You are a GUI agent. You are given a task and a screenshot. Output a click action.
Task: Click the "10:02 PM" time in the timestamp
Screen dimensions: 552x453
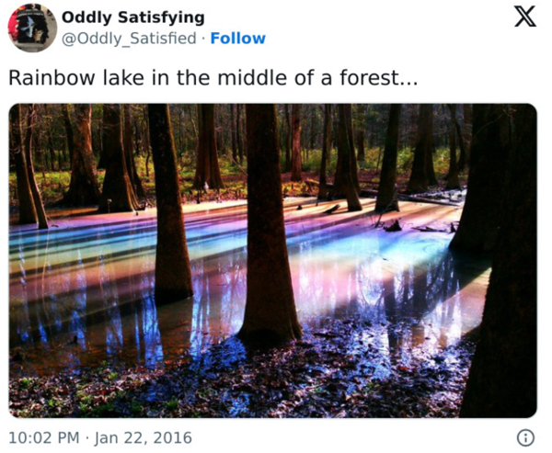click(x=43, y=437)
